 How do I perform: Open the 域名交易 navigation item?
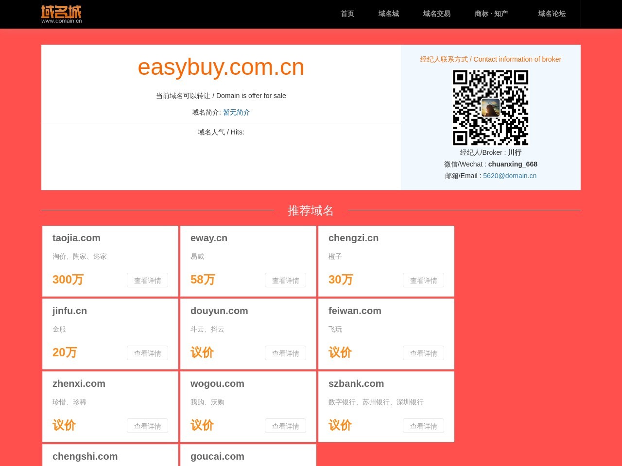click(x=437, y=14)
